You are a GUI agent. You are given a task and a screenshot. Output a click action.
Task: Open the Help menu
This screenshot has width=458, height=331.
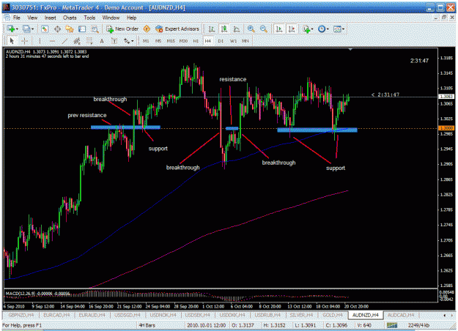[x=131, y=18]
